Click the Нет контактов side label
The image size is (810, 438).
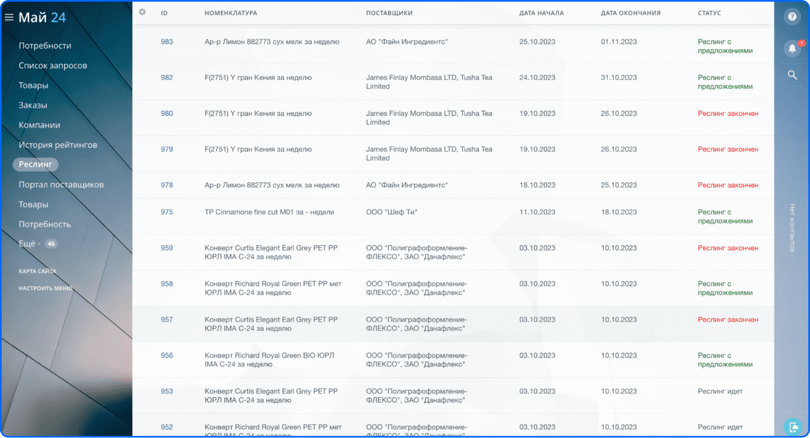pos(792,228)
